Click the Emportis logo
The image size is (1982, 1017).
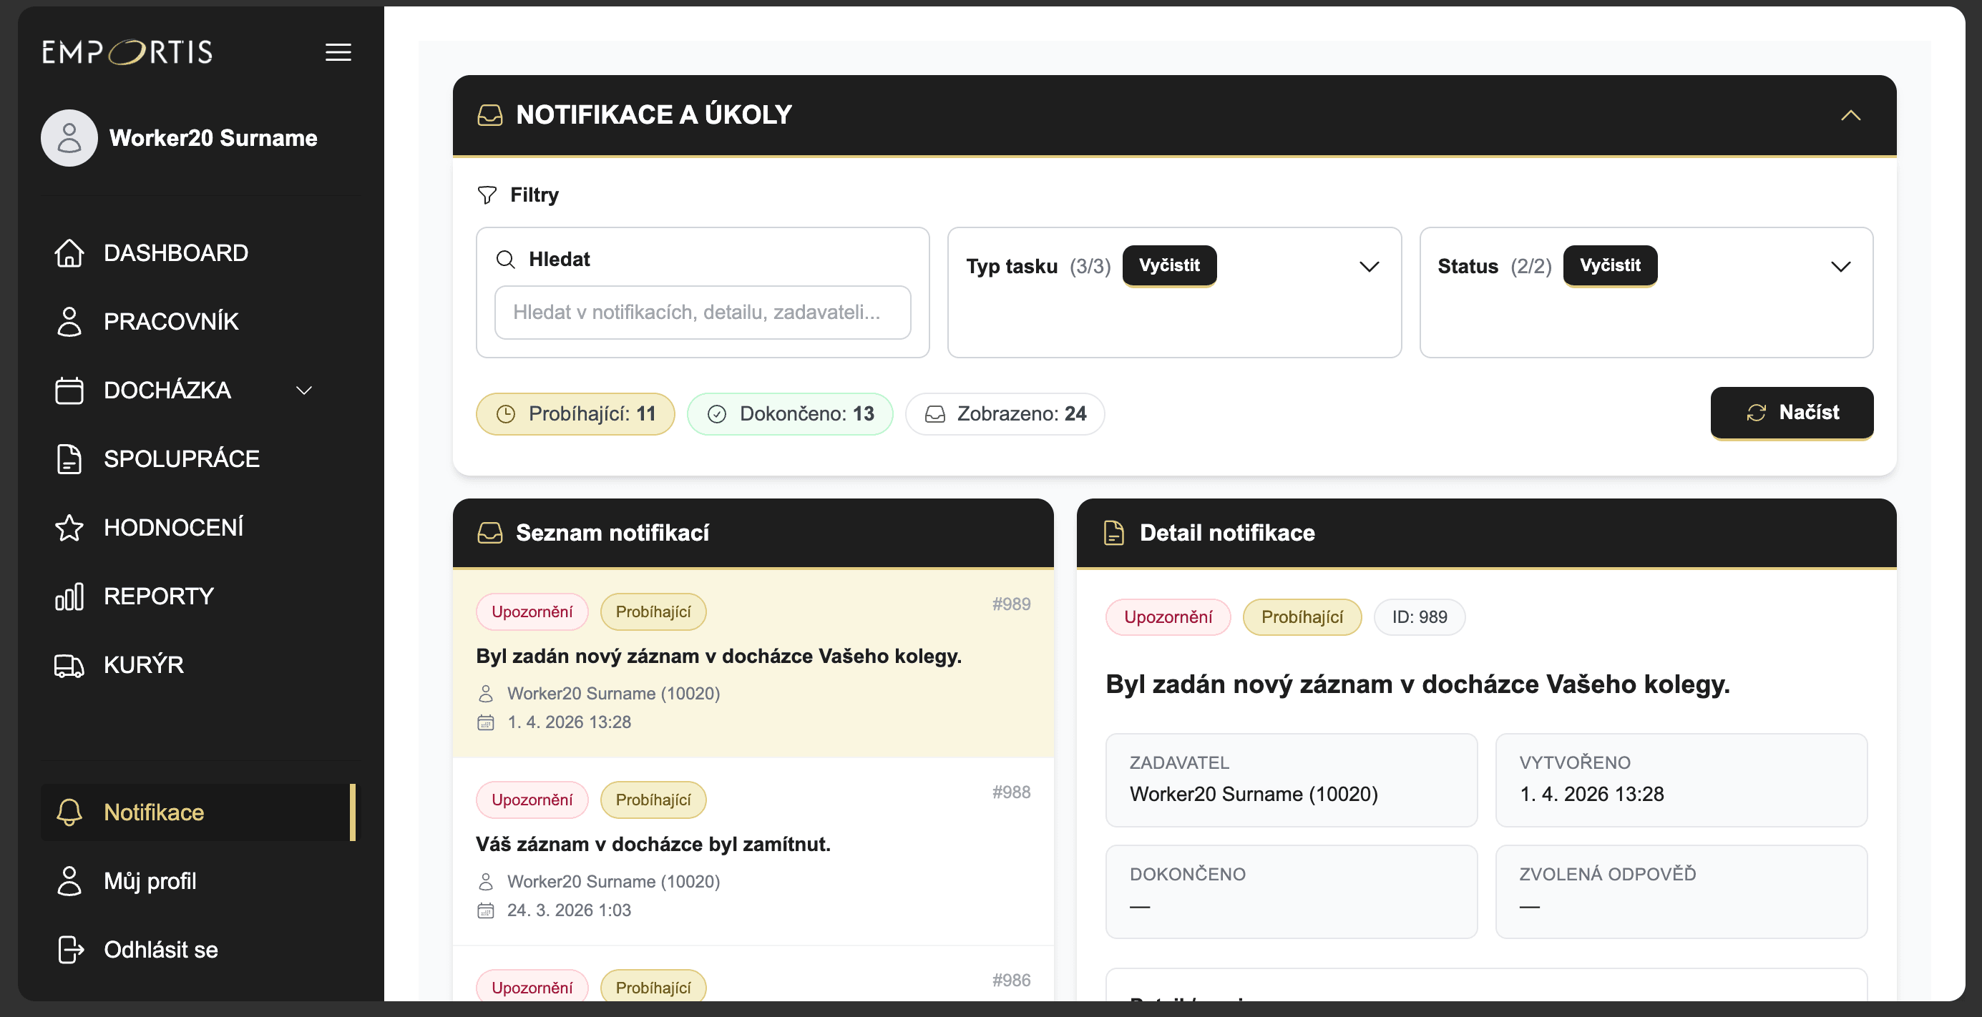click(x=127, y=52)
